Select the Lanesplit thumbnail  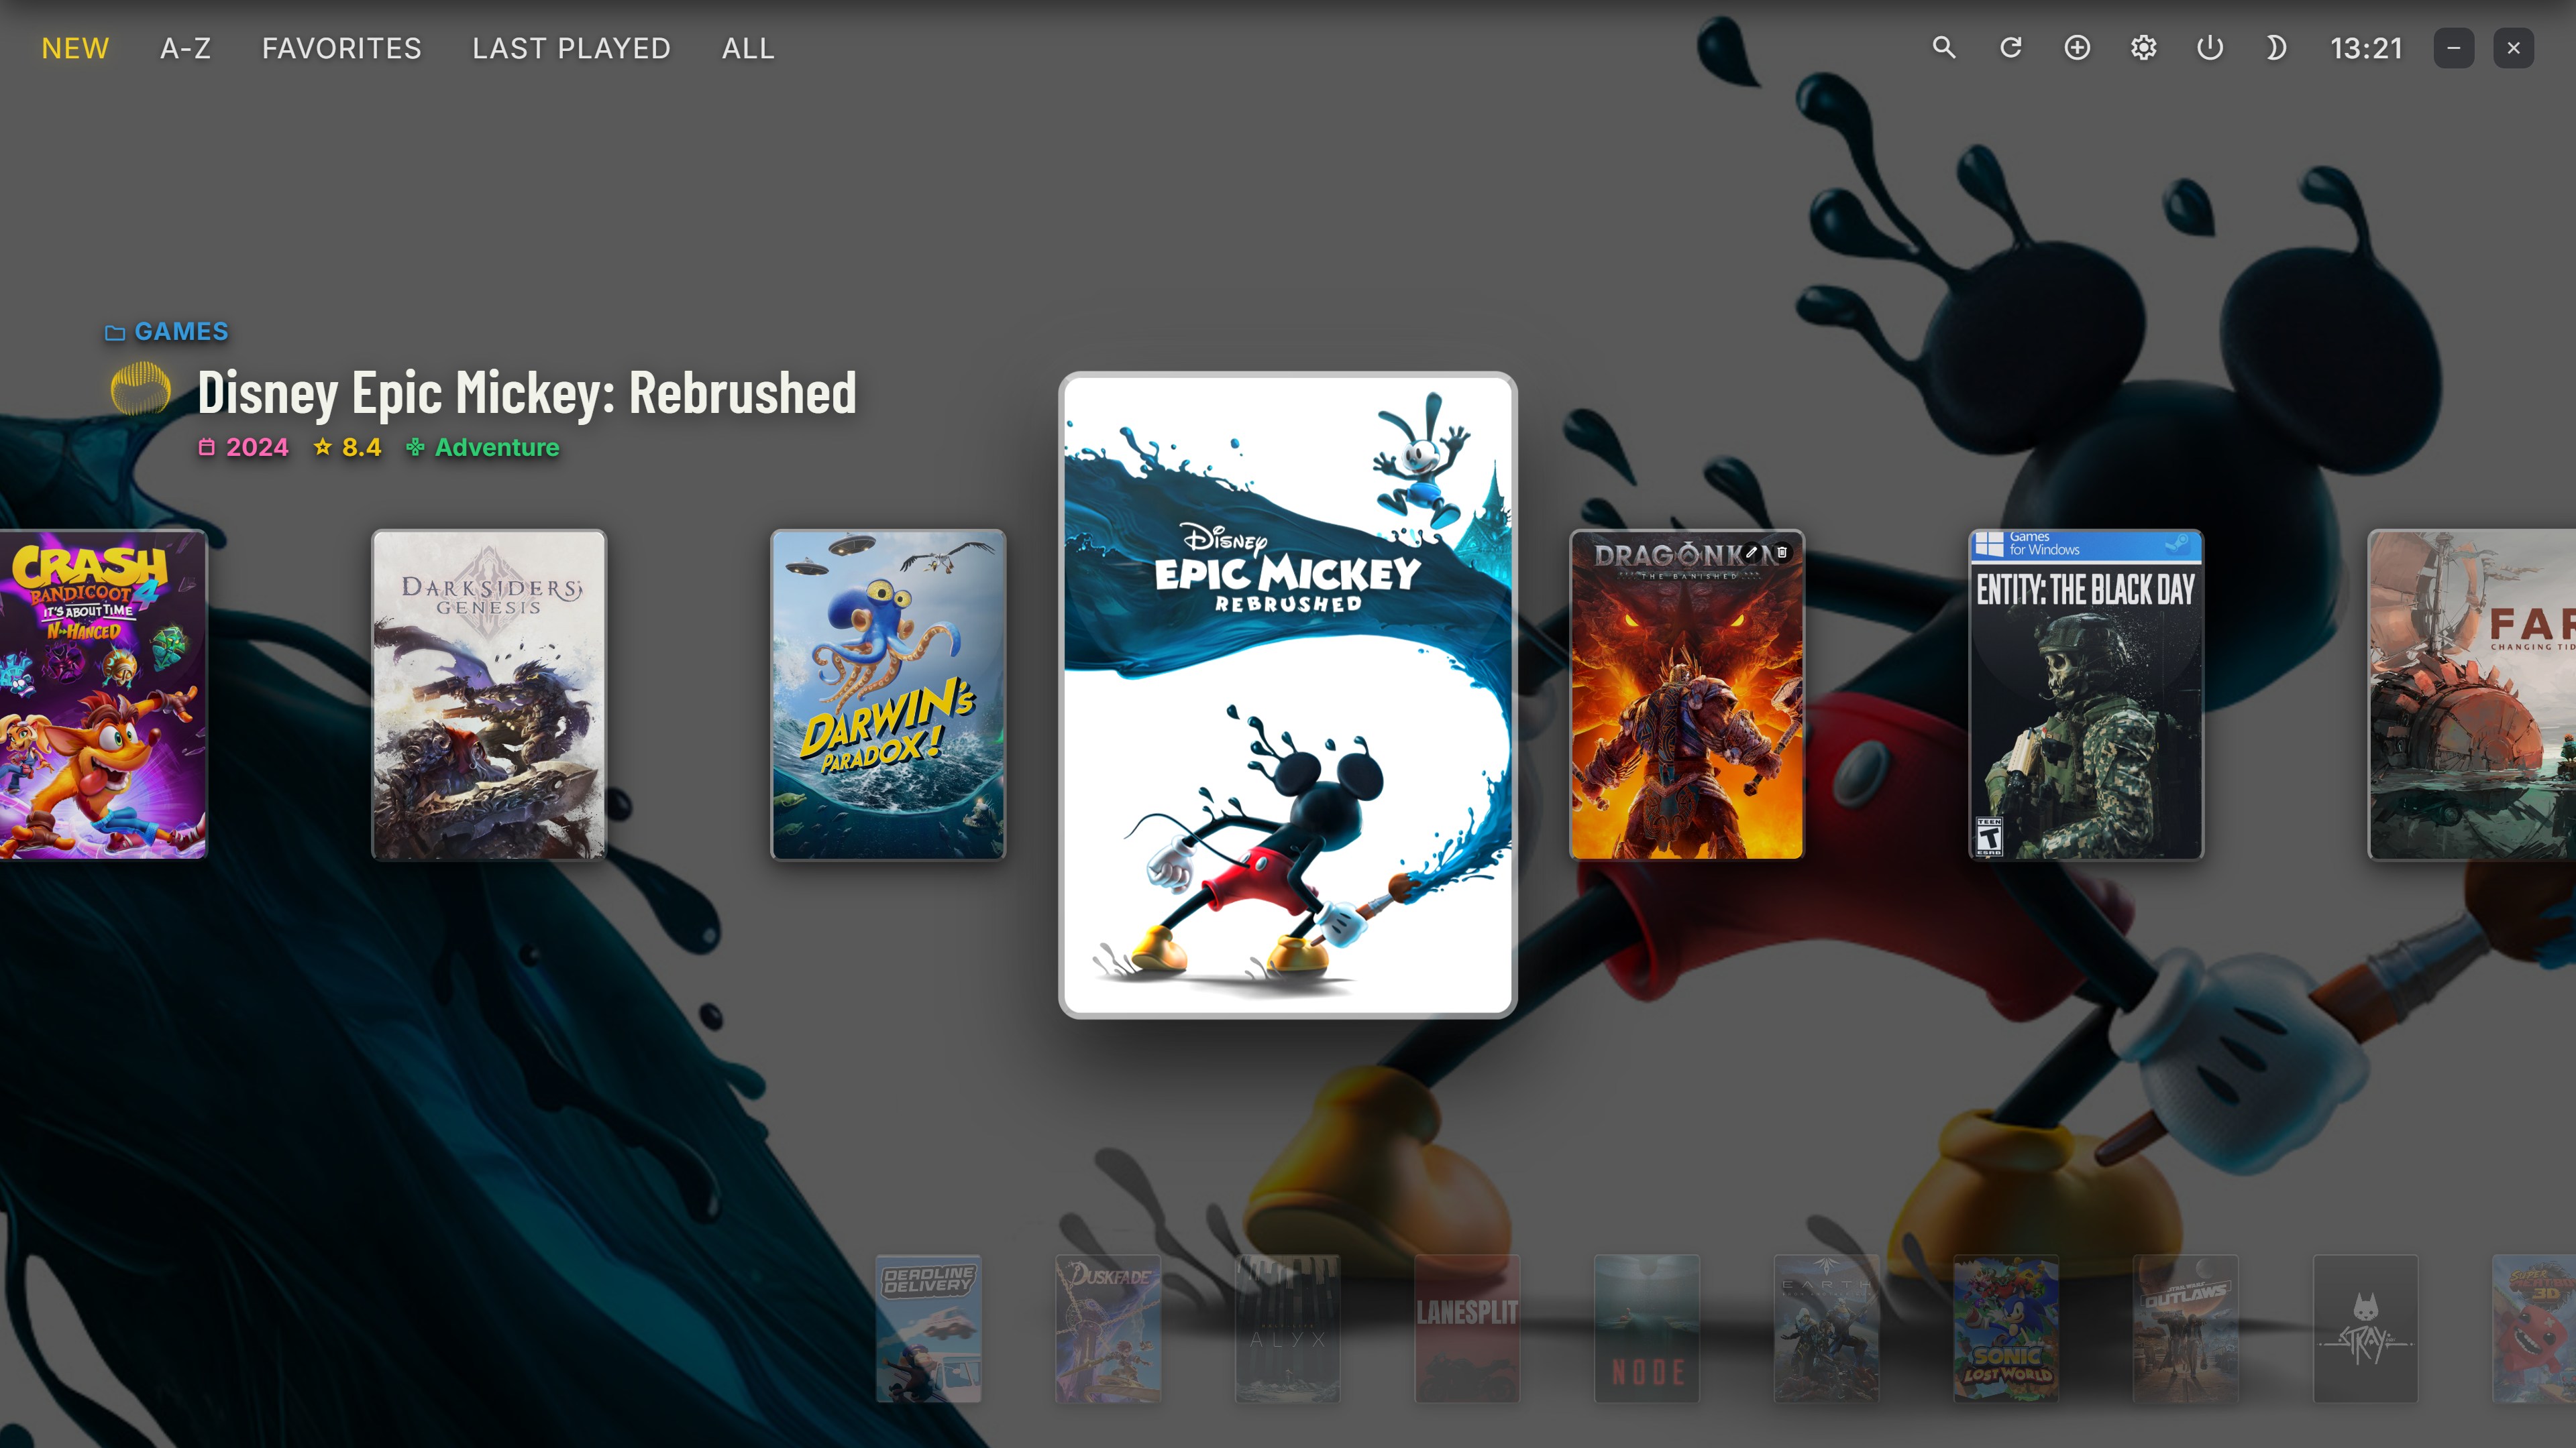coord(1467,1328)
